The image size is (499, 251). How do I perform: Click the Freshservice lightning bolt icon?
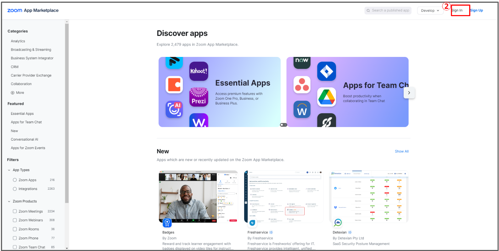click(252, 223)
